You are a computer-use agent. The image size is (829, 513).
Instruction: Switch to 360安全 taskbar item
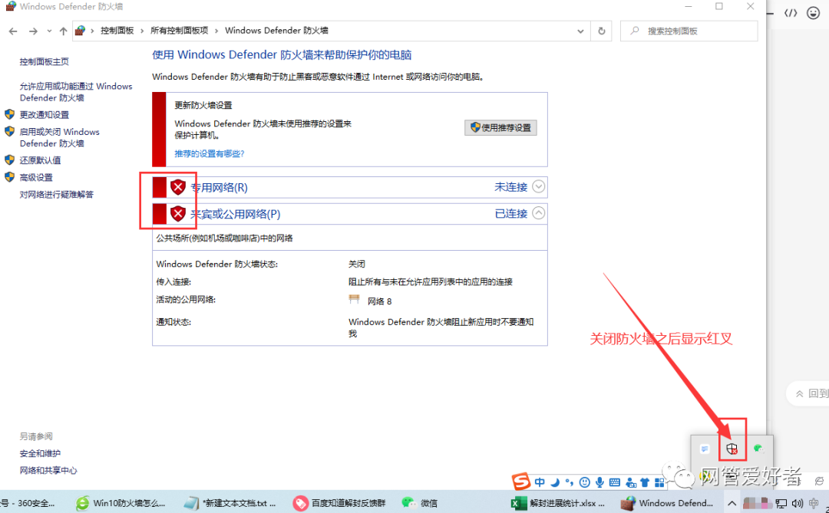click(x=29, y=503)
